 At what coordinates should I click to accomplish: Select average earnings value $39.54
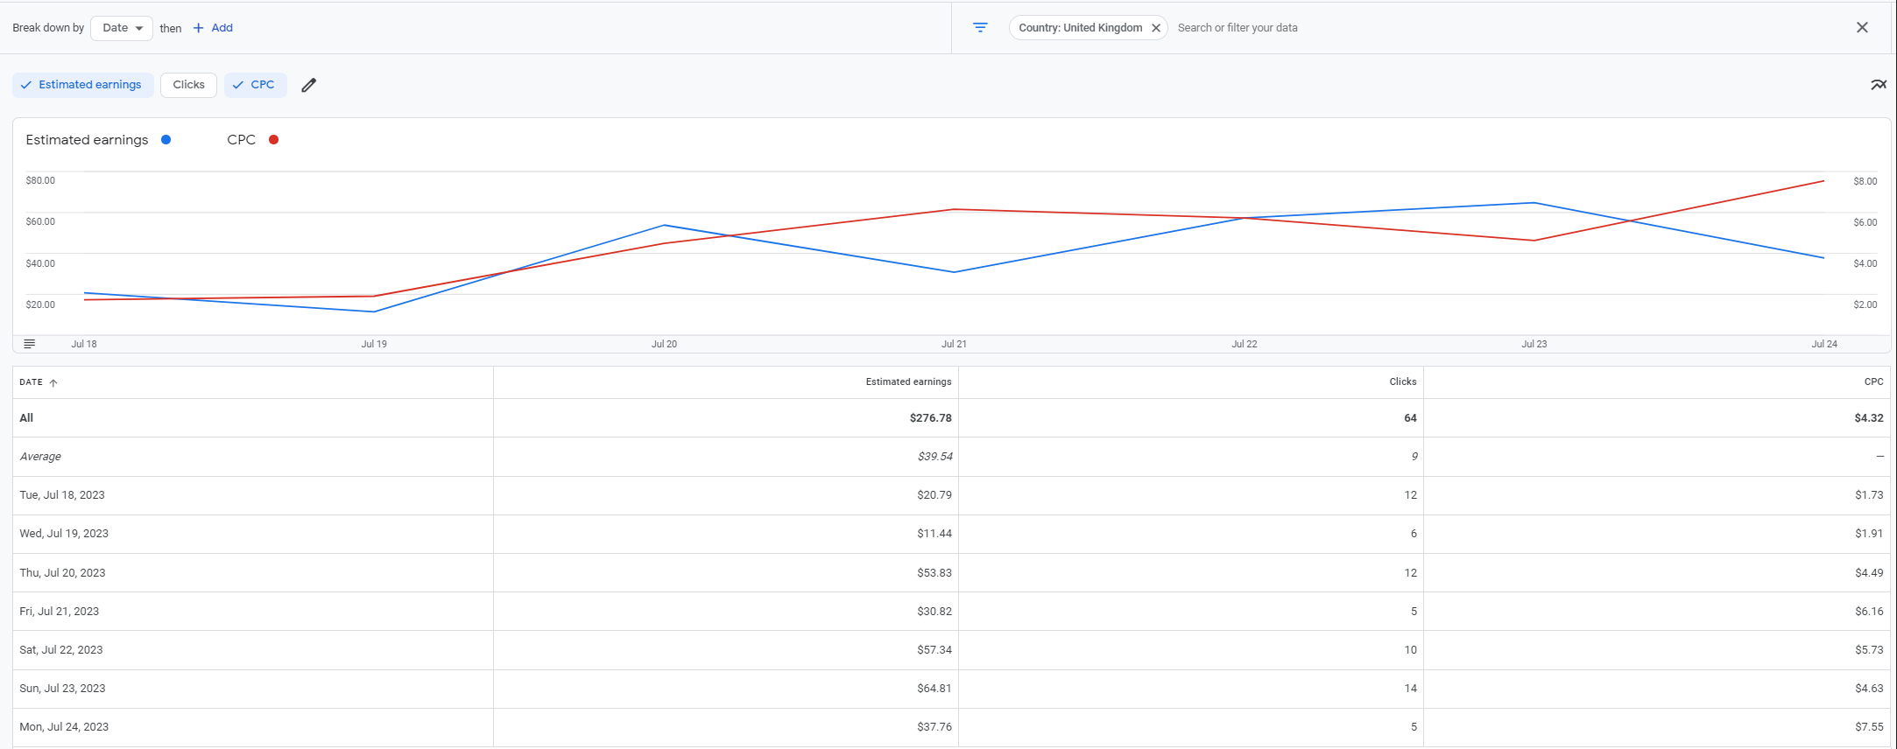pyautogui.click(x=934, y=457)
